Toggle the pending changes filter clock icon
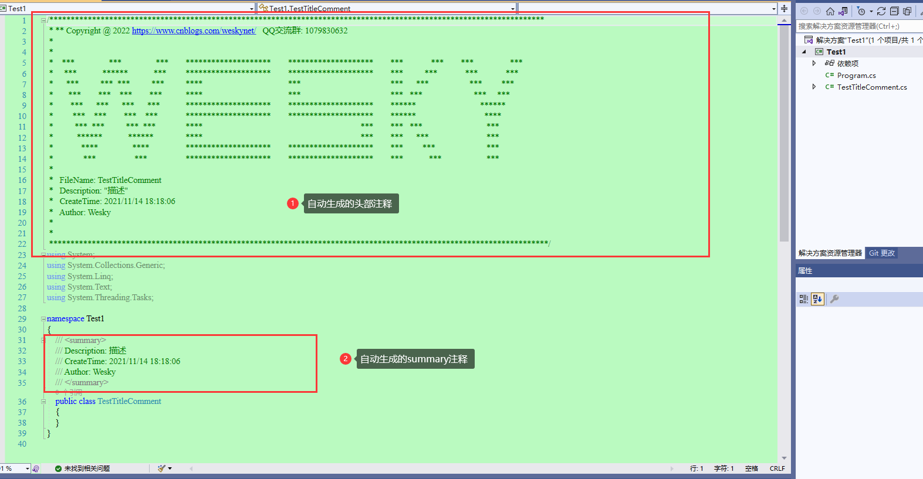Image resolution: width=923 pixels, height=479 pixels. pos(861,11)
